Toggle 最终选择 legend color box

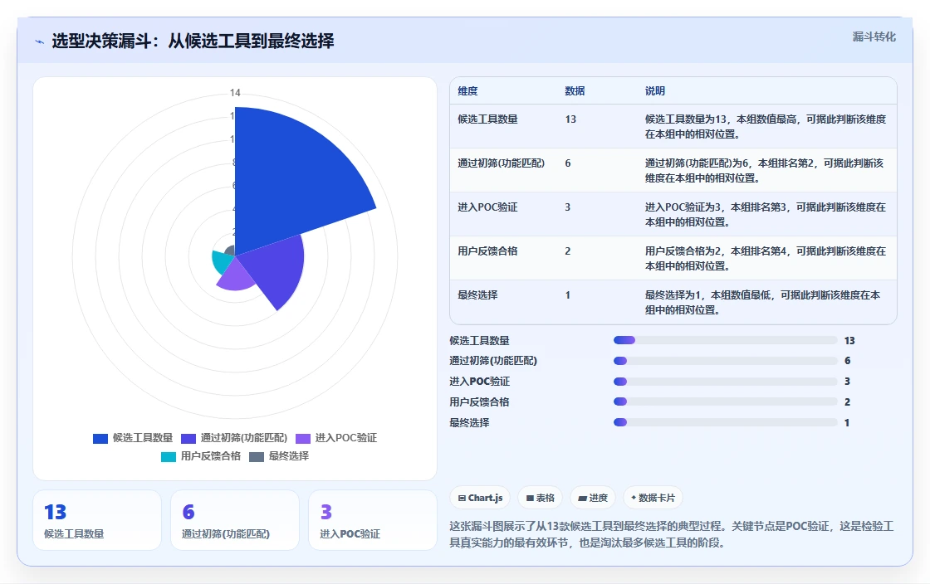[x=257, y=456]
